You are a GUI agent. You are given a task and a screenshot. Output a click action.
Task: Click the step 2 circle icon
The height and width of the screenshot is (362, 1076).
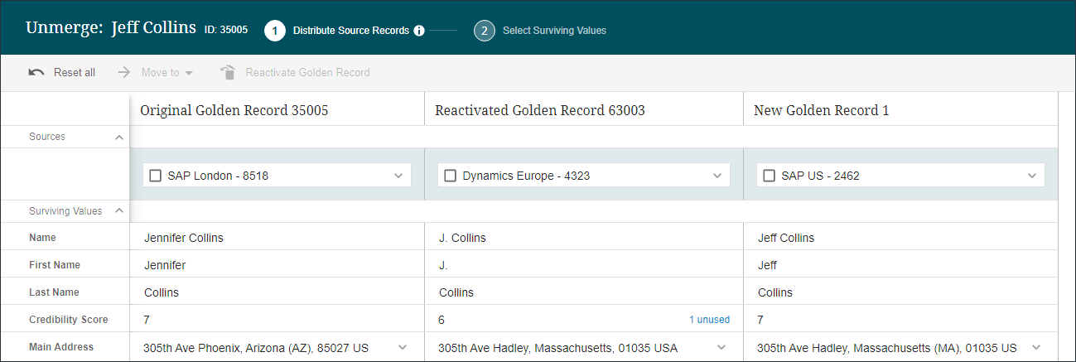tap(485, 31)
